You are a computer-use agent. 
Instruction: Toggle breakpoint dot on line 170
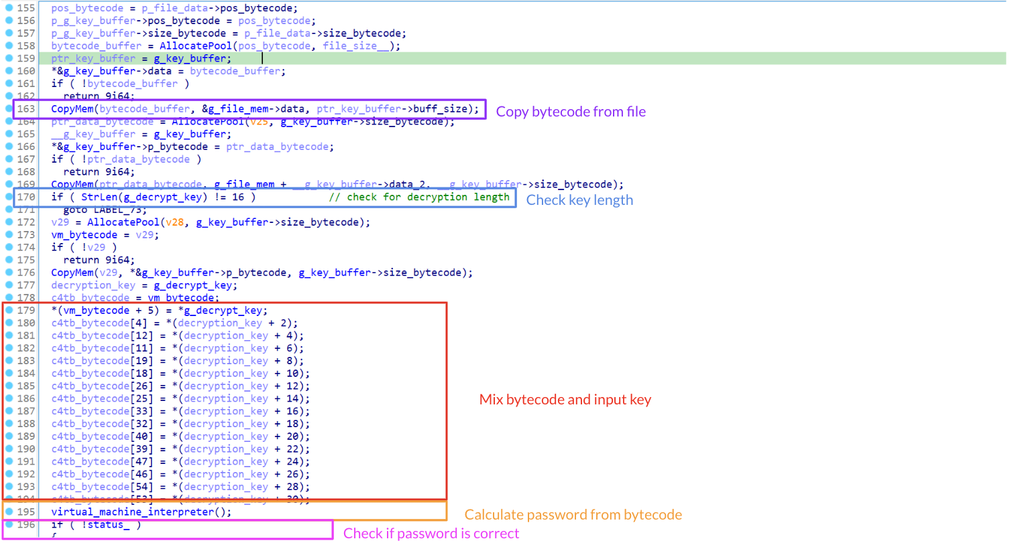pos(9,197)
